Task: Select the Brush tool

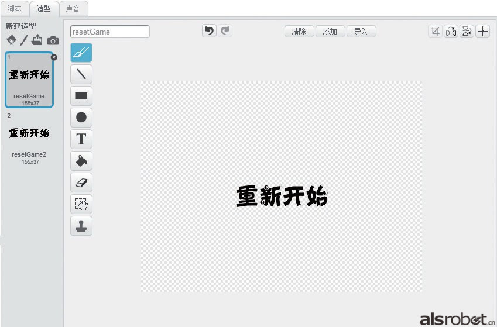Action: [81, 53]
